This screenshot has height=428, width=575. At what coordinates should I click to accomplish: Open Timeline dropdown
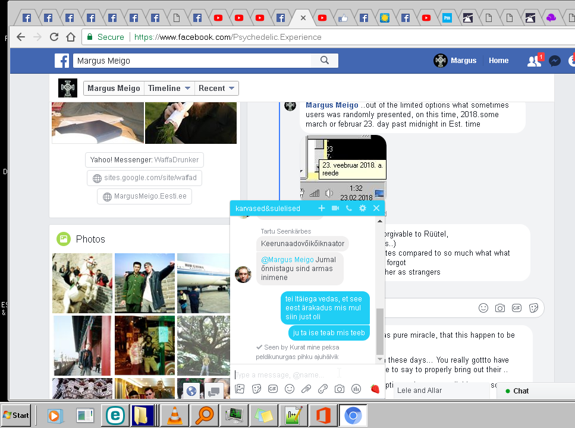pyautogui.click(x=169, y=89)
